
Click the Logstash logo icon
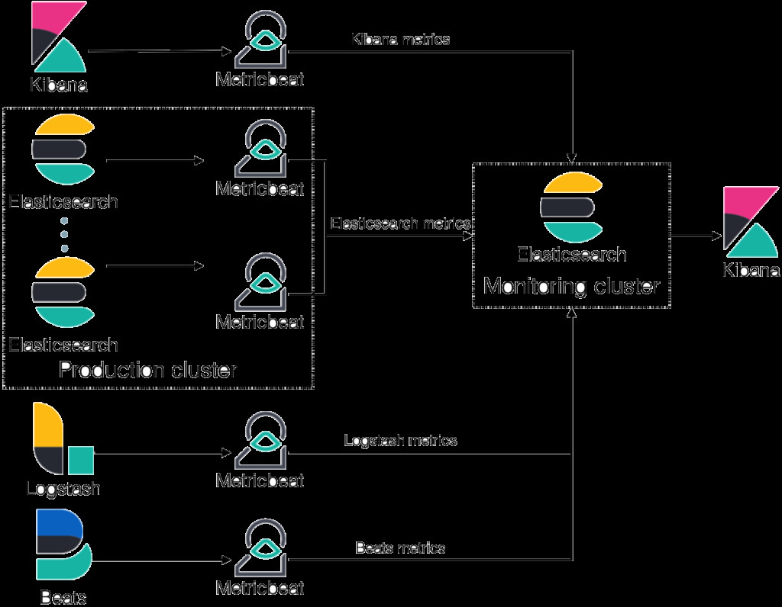[63, 438]
